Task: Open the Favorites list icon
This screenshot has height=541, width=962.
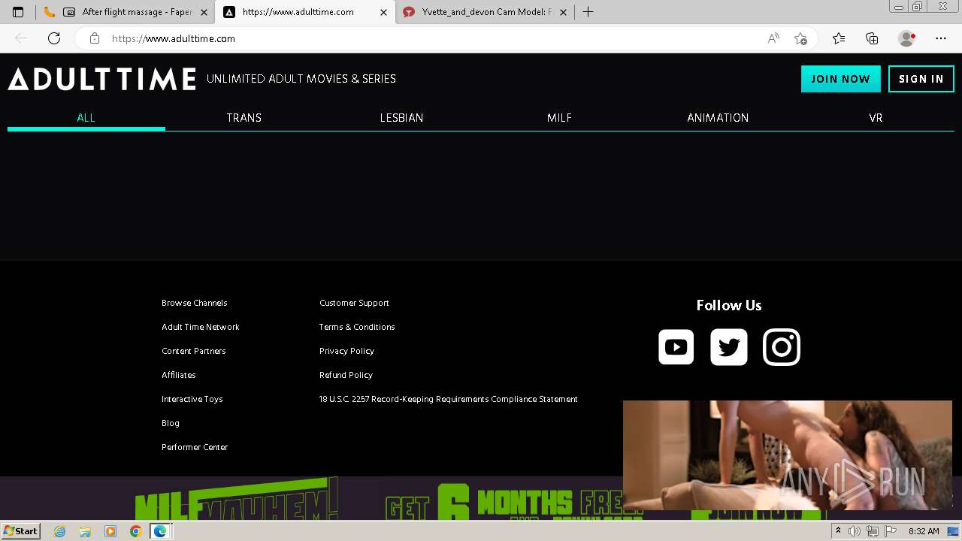Action: [839, 38]
